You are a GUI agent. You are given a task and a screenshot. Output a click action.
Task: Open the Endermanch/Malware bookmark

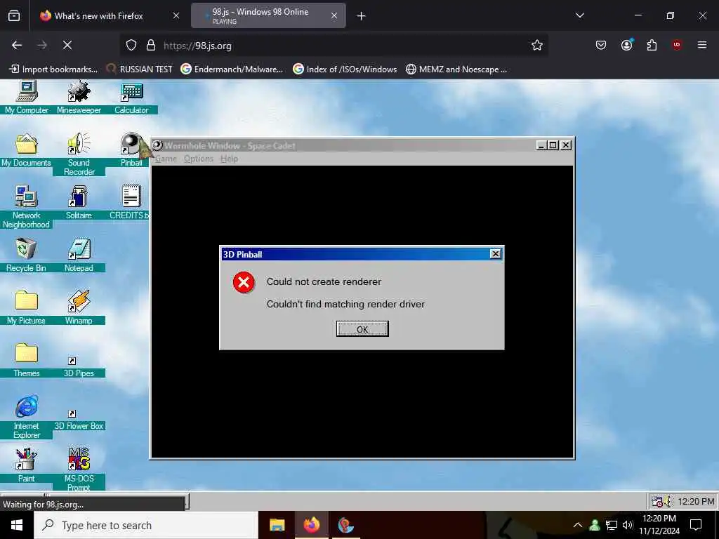(x=232, y=69)
